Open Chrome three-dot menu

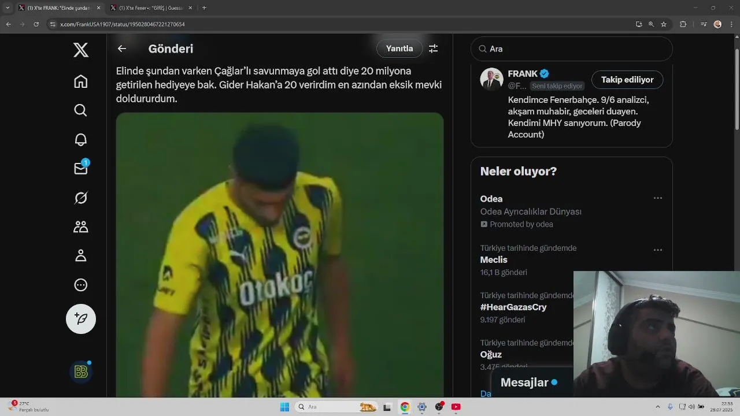731,24
